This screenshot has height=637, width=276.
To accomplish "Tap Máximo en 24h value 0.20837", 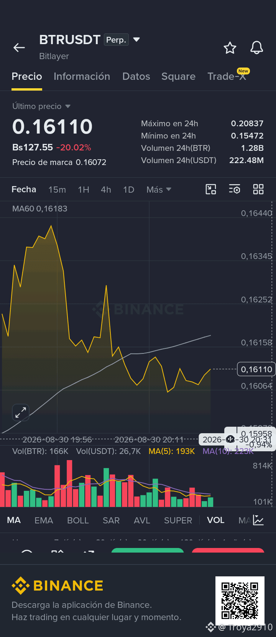I will coord(247,124).
